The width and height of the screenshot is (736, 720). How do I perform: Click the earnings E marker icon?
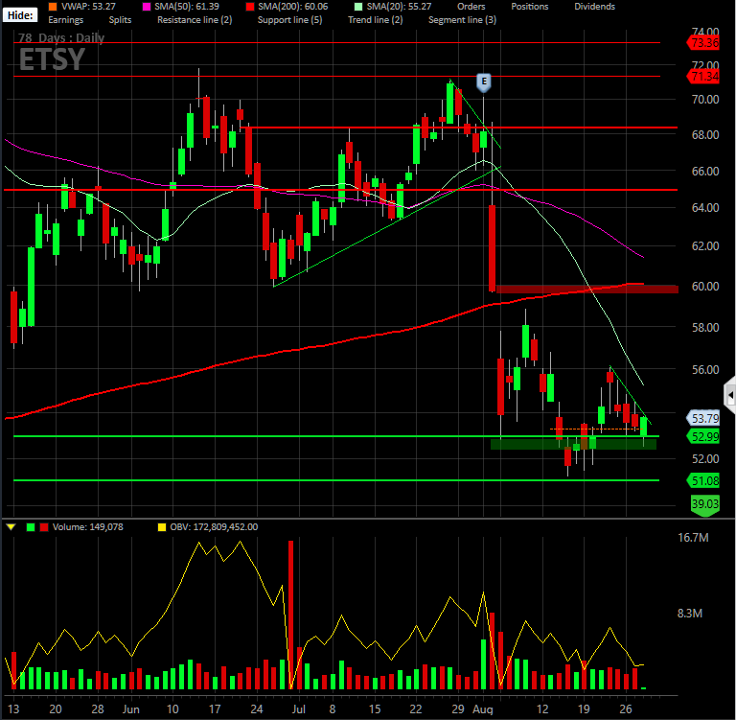(x=483, y=81)
